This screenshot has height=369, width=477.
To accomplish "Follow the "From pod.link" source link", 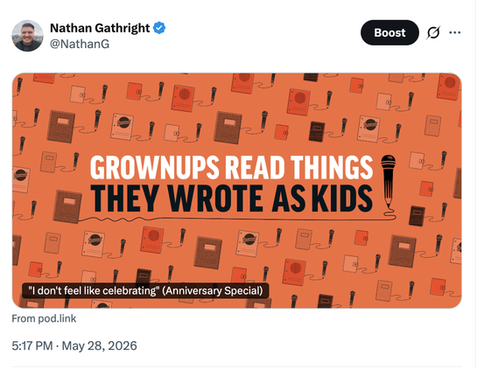I will click(x=44, y=318).
